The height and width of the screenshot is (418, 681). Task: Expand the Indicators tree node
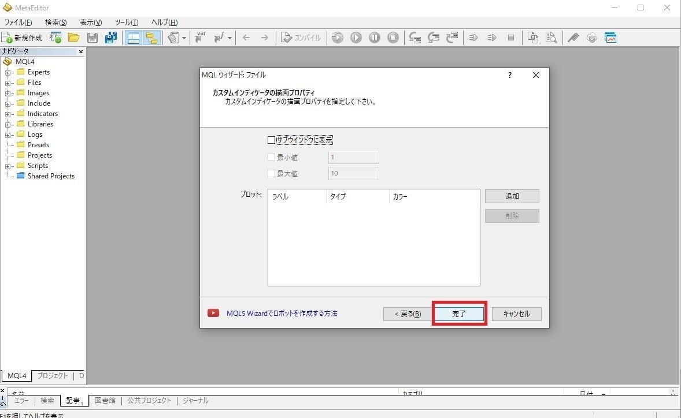7,113
